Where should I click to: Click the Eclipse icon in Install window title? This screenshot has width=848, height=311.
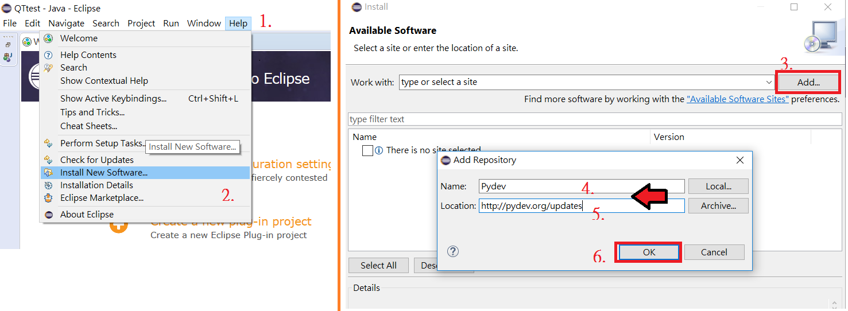[x=357, y=7]
